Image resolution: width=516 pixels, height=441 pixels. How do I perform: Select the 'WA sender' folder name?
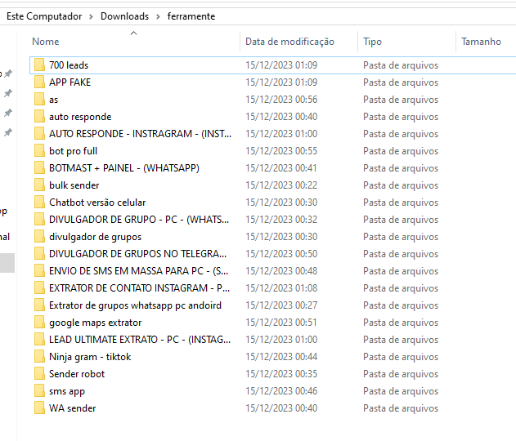73,408
